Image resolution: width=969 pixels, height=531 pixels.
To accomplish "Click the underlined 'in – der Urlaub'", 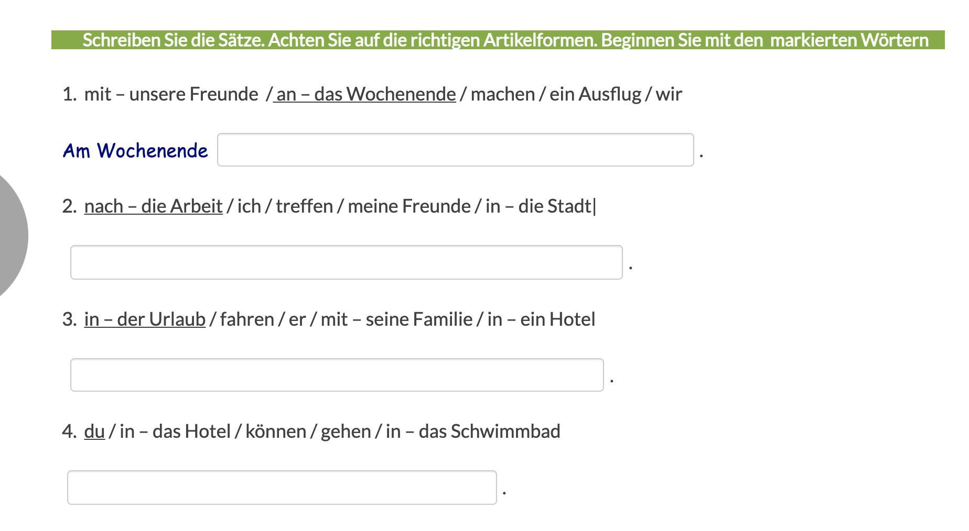I will (x=145, y=319).
